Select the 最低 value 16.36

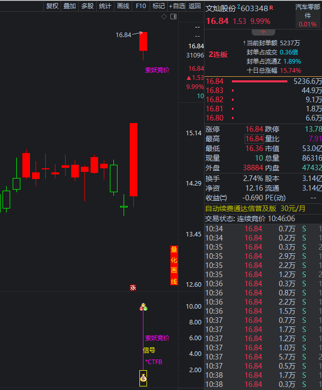tap(254, 148)
